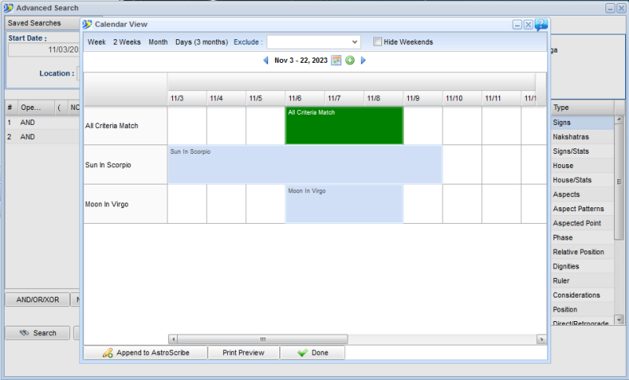Click Done with green checkmark

[312, 353]
